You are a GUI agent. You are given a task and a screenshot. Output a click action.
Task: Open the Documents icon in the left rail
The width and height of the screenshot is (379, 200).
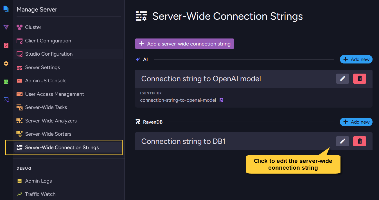6,9
